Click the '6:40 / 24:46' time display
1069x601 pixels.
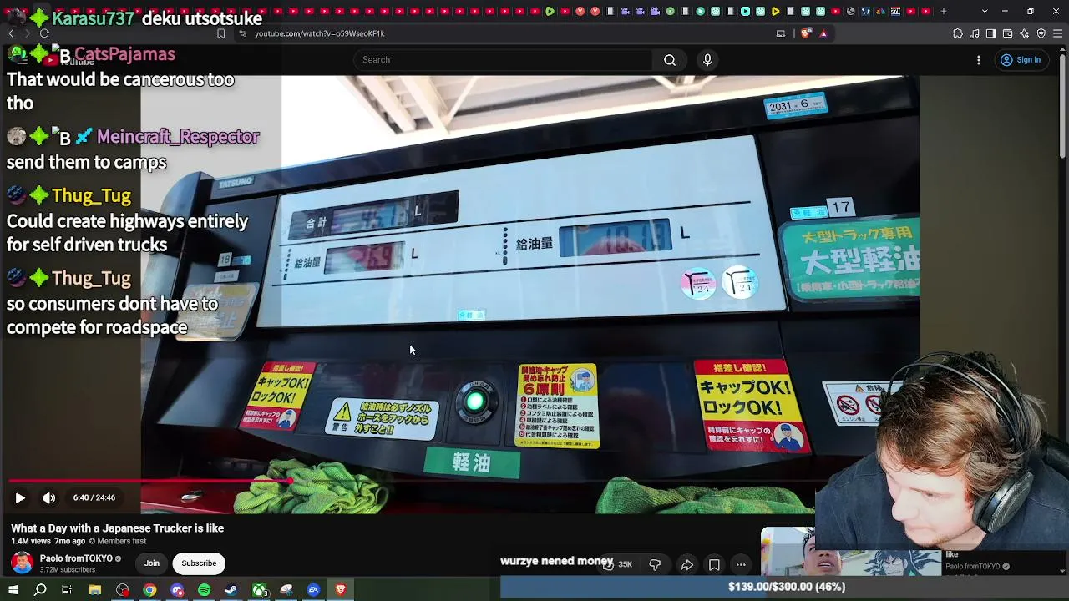(x=94, y=497)
